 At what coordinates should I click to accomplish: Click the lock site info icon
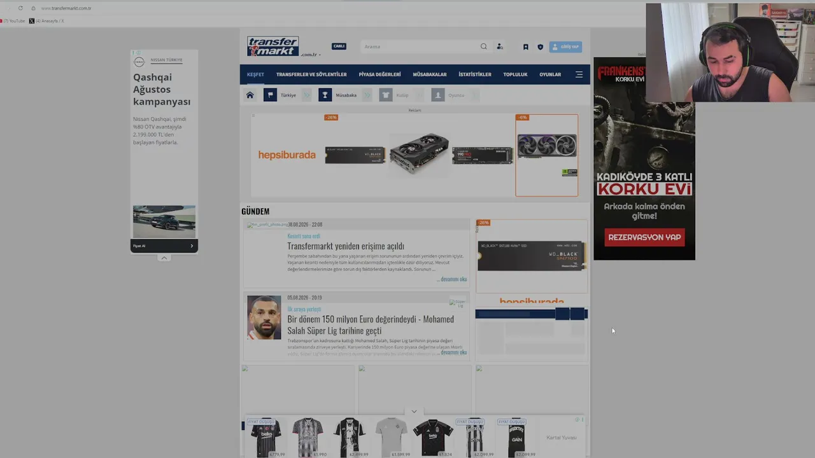pyautogui.click(x=33, y=8)
